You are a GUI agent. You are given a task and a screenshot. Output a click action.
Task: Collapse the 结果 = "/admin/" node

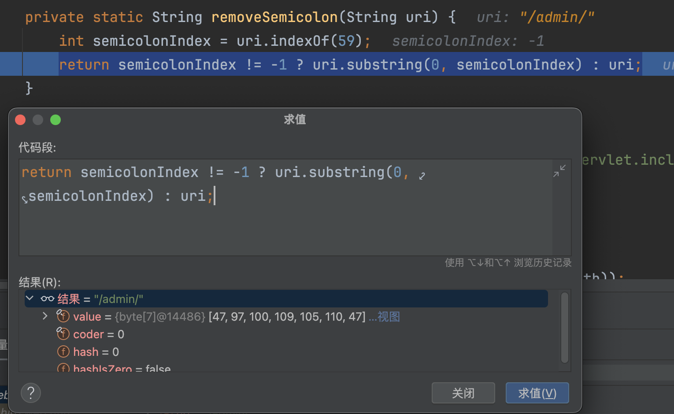pos(30,299)
